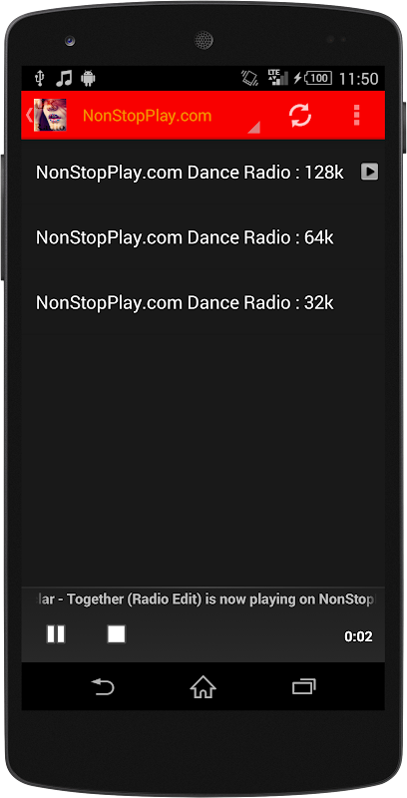Tap the battery indicator in status bar
407x798 pixels.
point(318,79)
